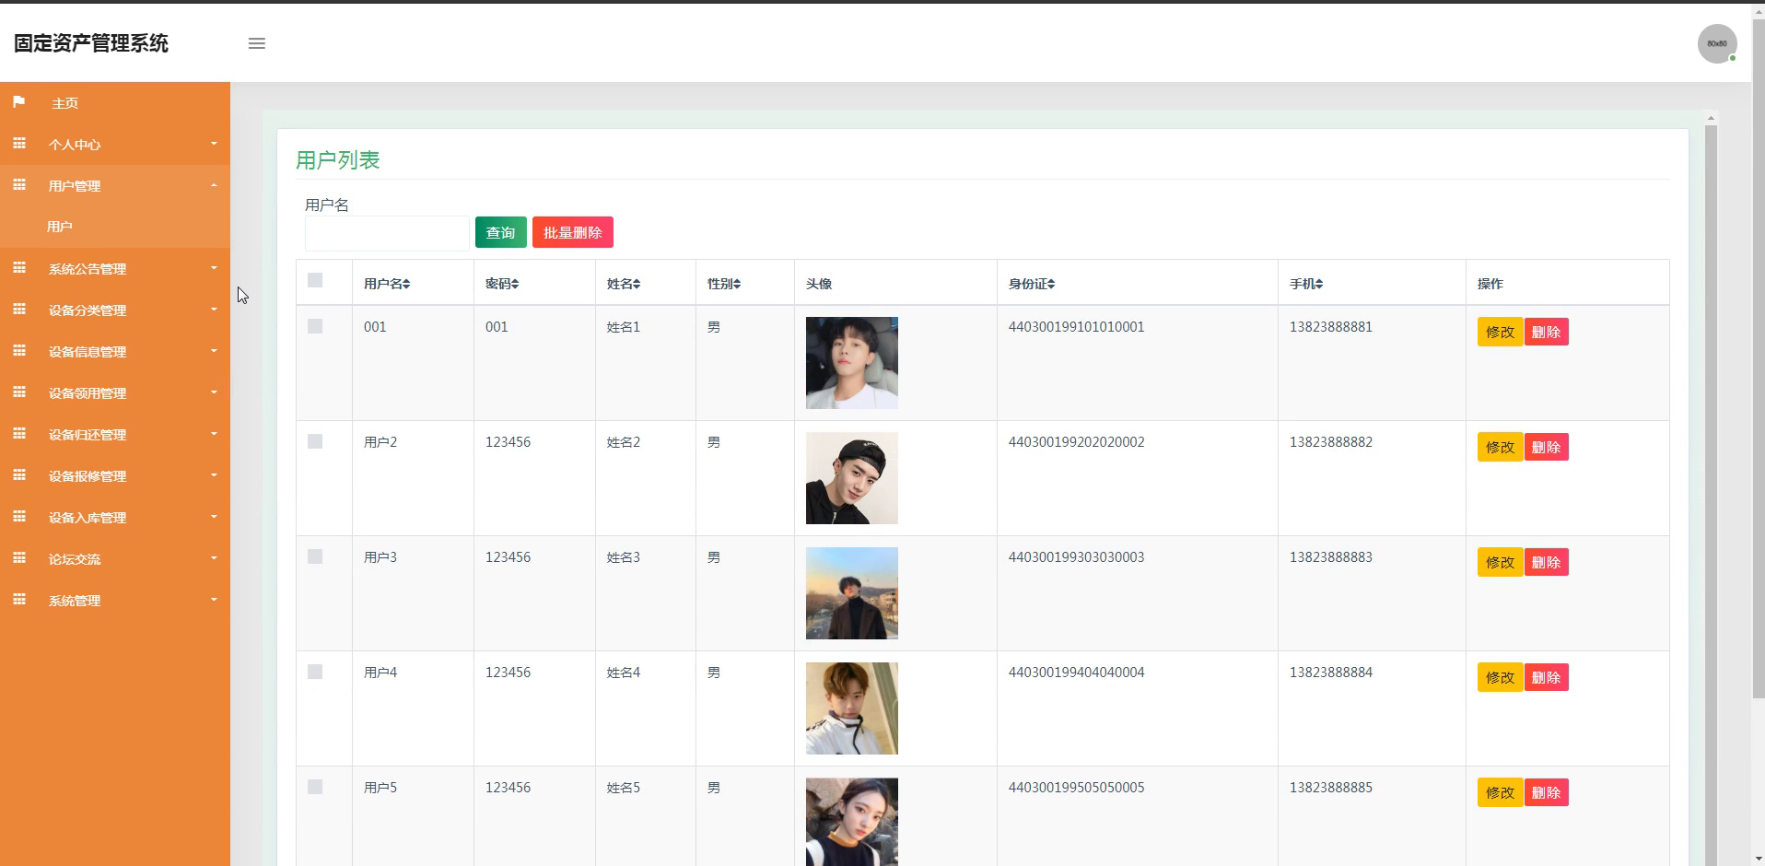Image resolution: width=1765 pixels, height=866 pixels.
Task: Check the row checkbox for 用户3
Action: [315, 556]
